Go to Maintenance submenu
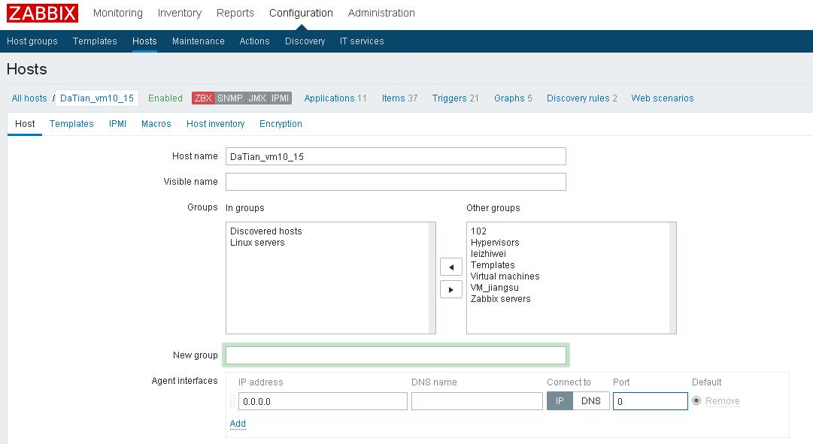 198,41
